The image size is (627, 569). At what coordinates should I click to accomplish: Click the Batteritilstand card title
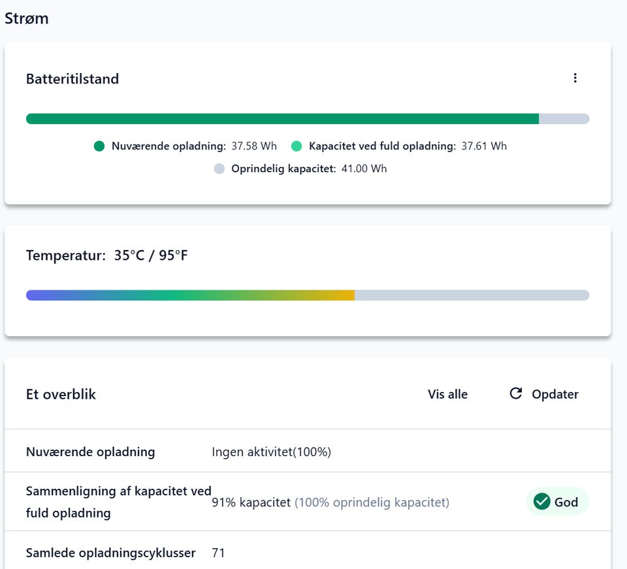(x=72, y=79)
